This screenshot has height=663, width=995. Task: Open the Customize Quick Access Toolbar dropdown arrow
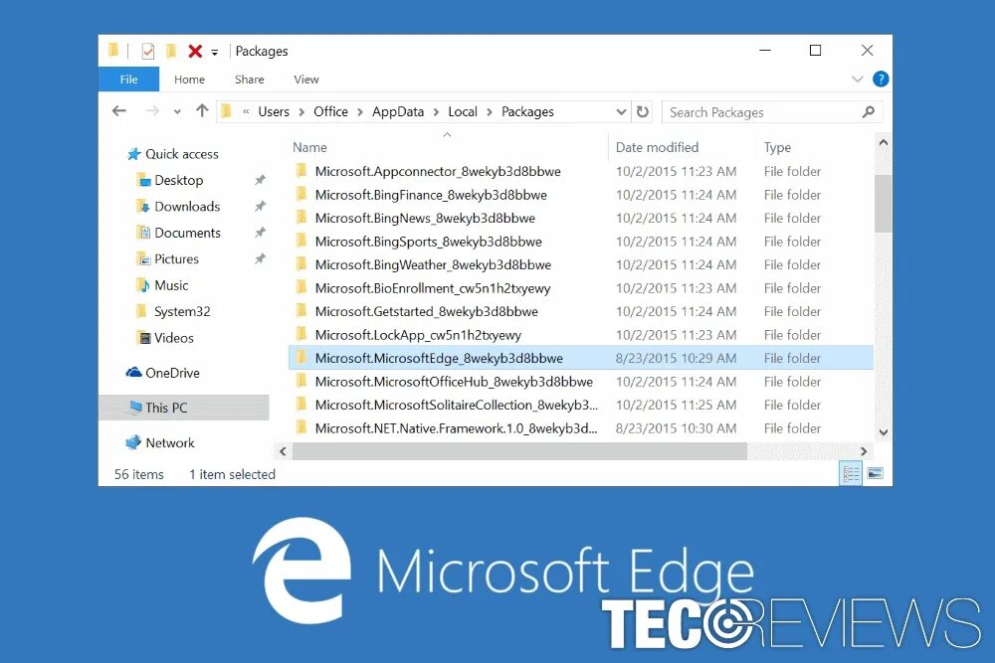coord(215,53)
